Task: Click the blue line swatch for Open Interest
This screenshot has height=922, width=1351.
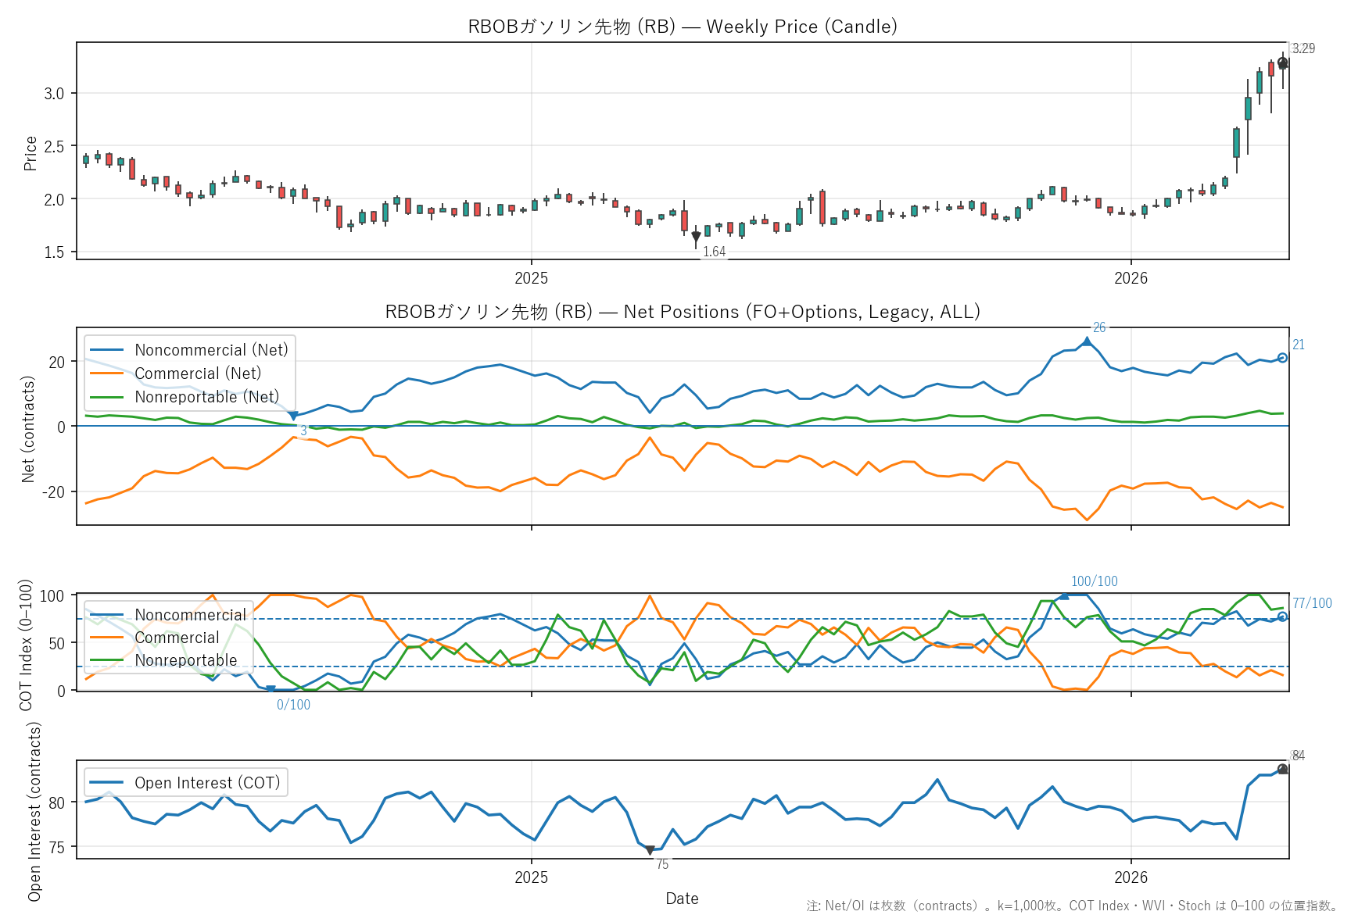Action: 107,783
